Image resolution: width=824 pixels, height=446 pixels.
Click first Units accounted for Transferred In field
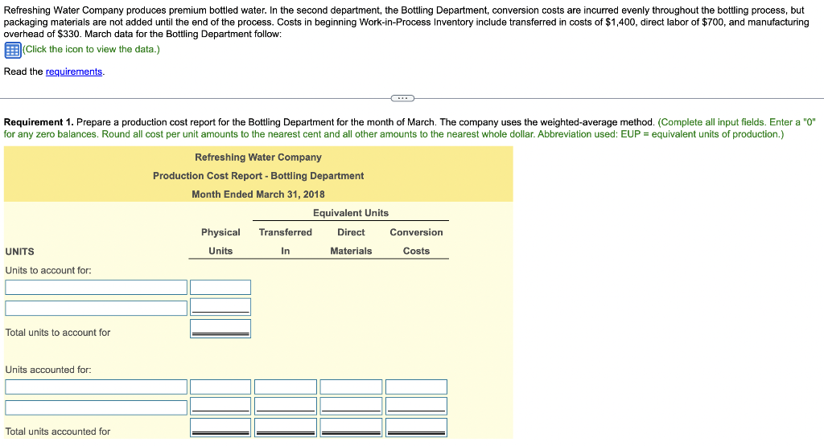point(286,387)
